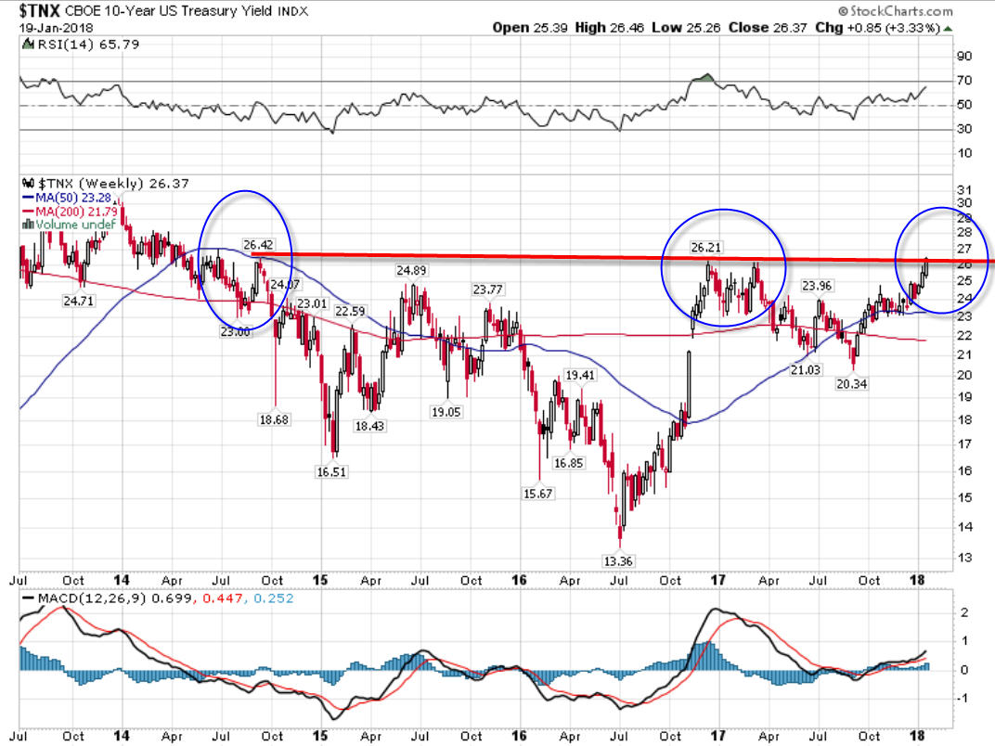
Task: Click the Volume undef legend text
Action: (75, 224)
